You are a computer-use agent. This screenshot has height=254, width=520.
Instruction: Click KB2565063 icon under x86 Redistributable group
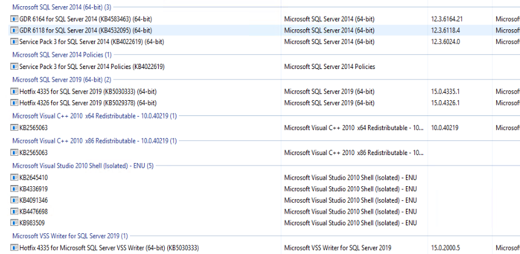point(14,153)
